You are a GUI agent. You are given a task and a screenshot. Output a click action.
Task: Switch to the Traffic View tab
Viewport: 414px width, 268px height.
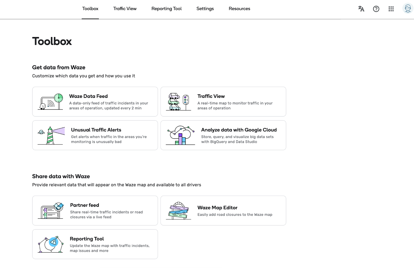(125, 9)
